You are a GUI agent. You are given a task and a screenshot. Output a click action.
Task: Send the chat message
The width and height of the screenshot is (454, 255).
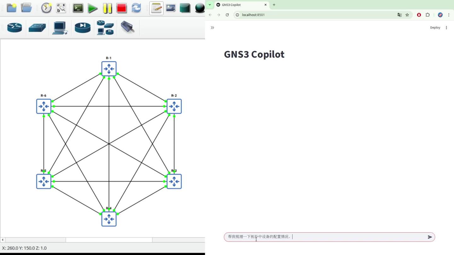430,237
